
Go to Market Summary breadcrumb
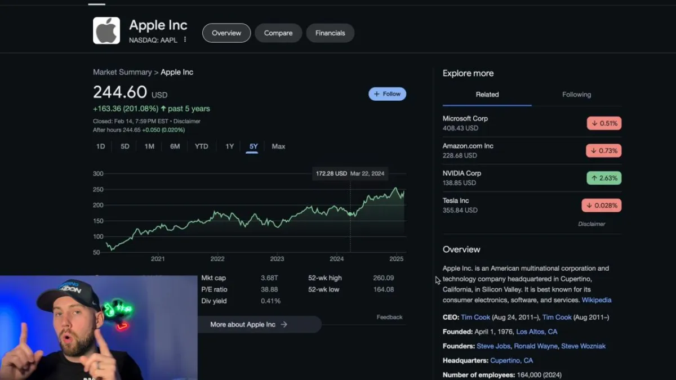click(122, 72)
